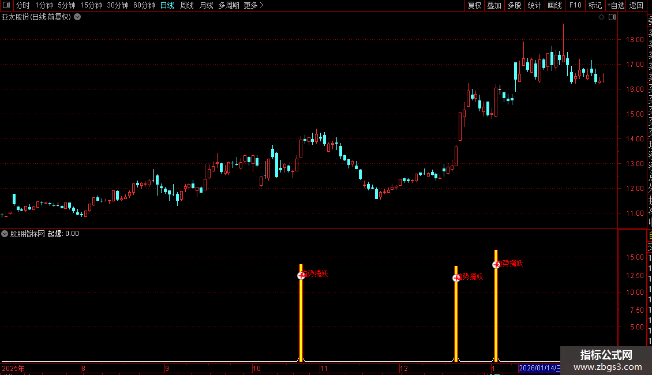The width and height of the screenshot is (652, 375).
Task: Click the diamond icon above price axis
Action: 601,17
